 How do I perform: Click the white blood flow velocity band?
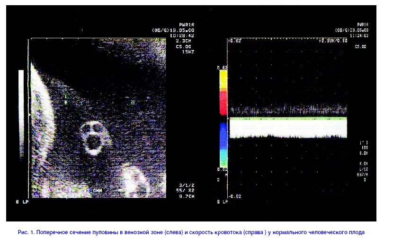tap(288, 128)
